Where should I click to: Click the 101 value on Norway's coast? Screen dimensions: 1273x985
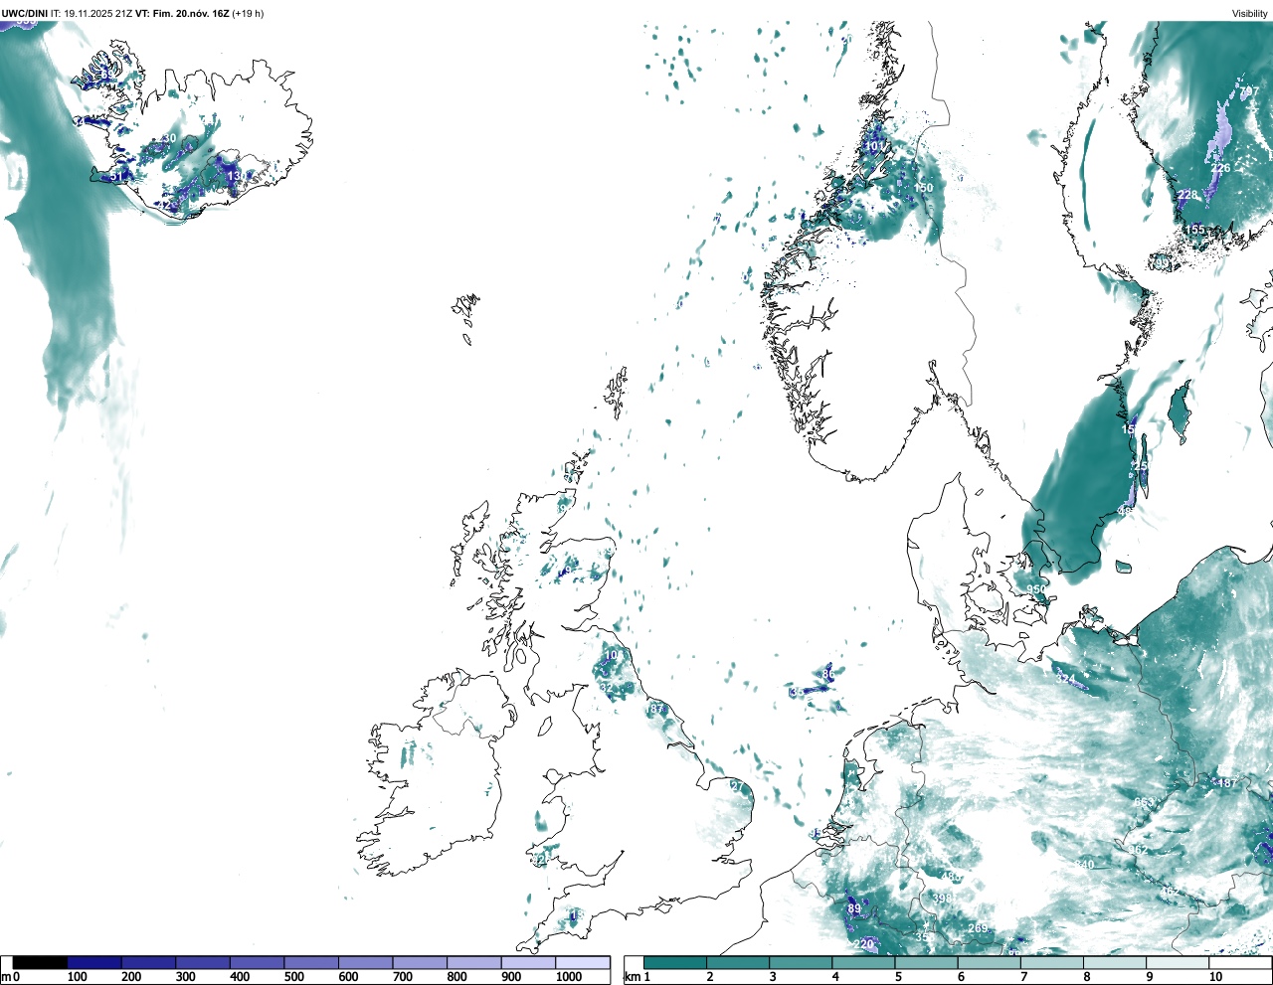874,146
